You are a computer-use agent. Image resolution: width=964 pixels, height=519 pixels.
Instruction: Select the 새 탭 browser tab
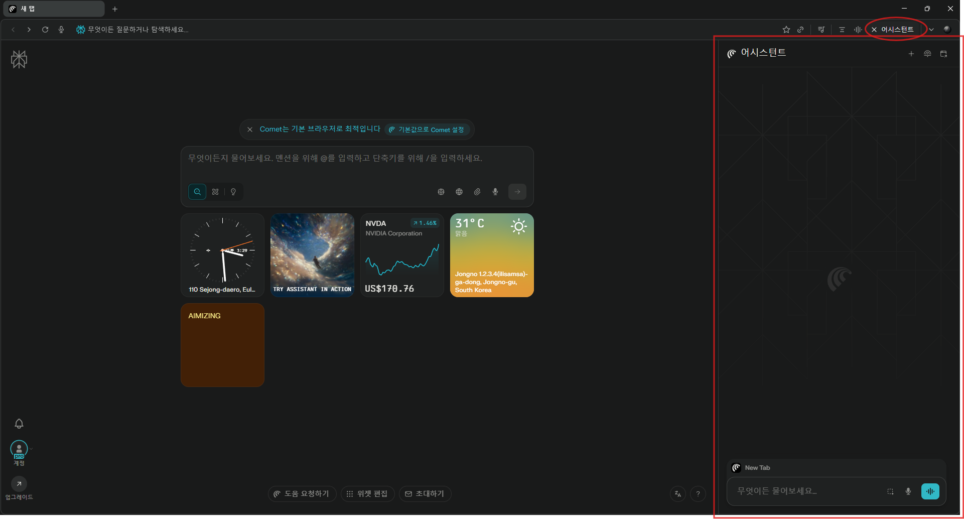(55, 9)
